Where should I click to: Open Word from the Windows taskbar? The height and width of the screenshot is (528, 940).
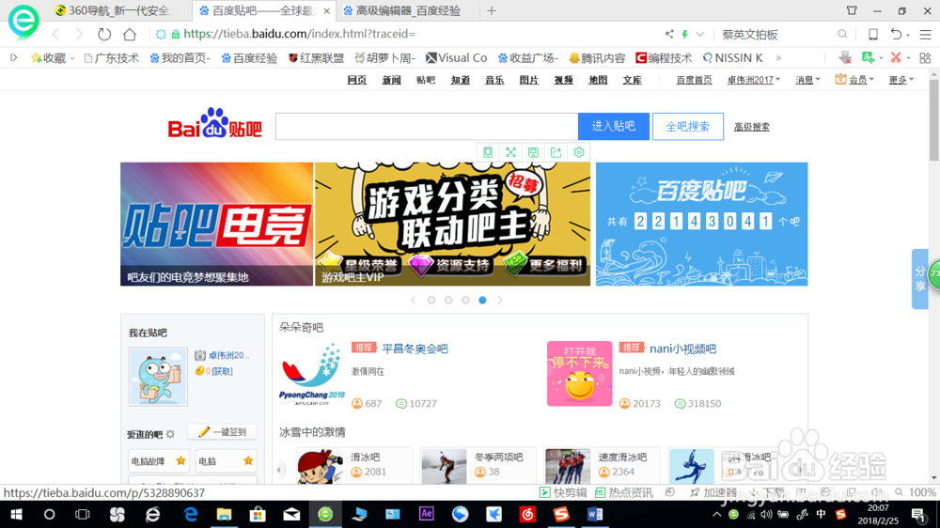pos(595,514)
